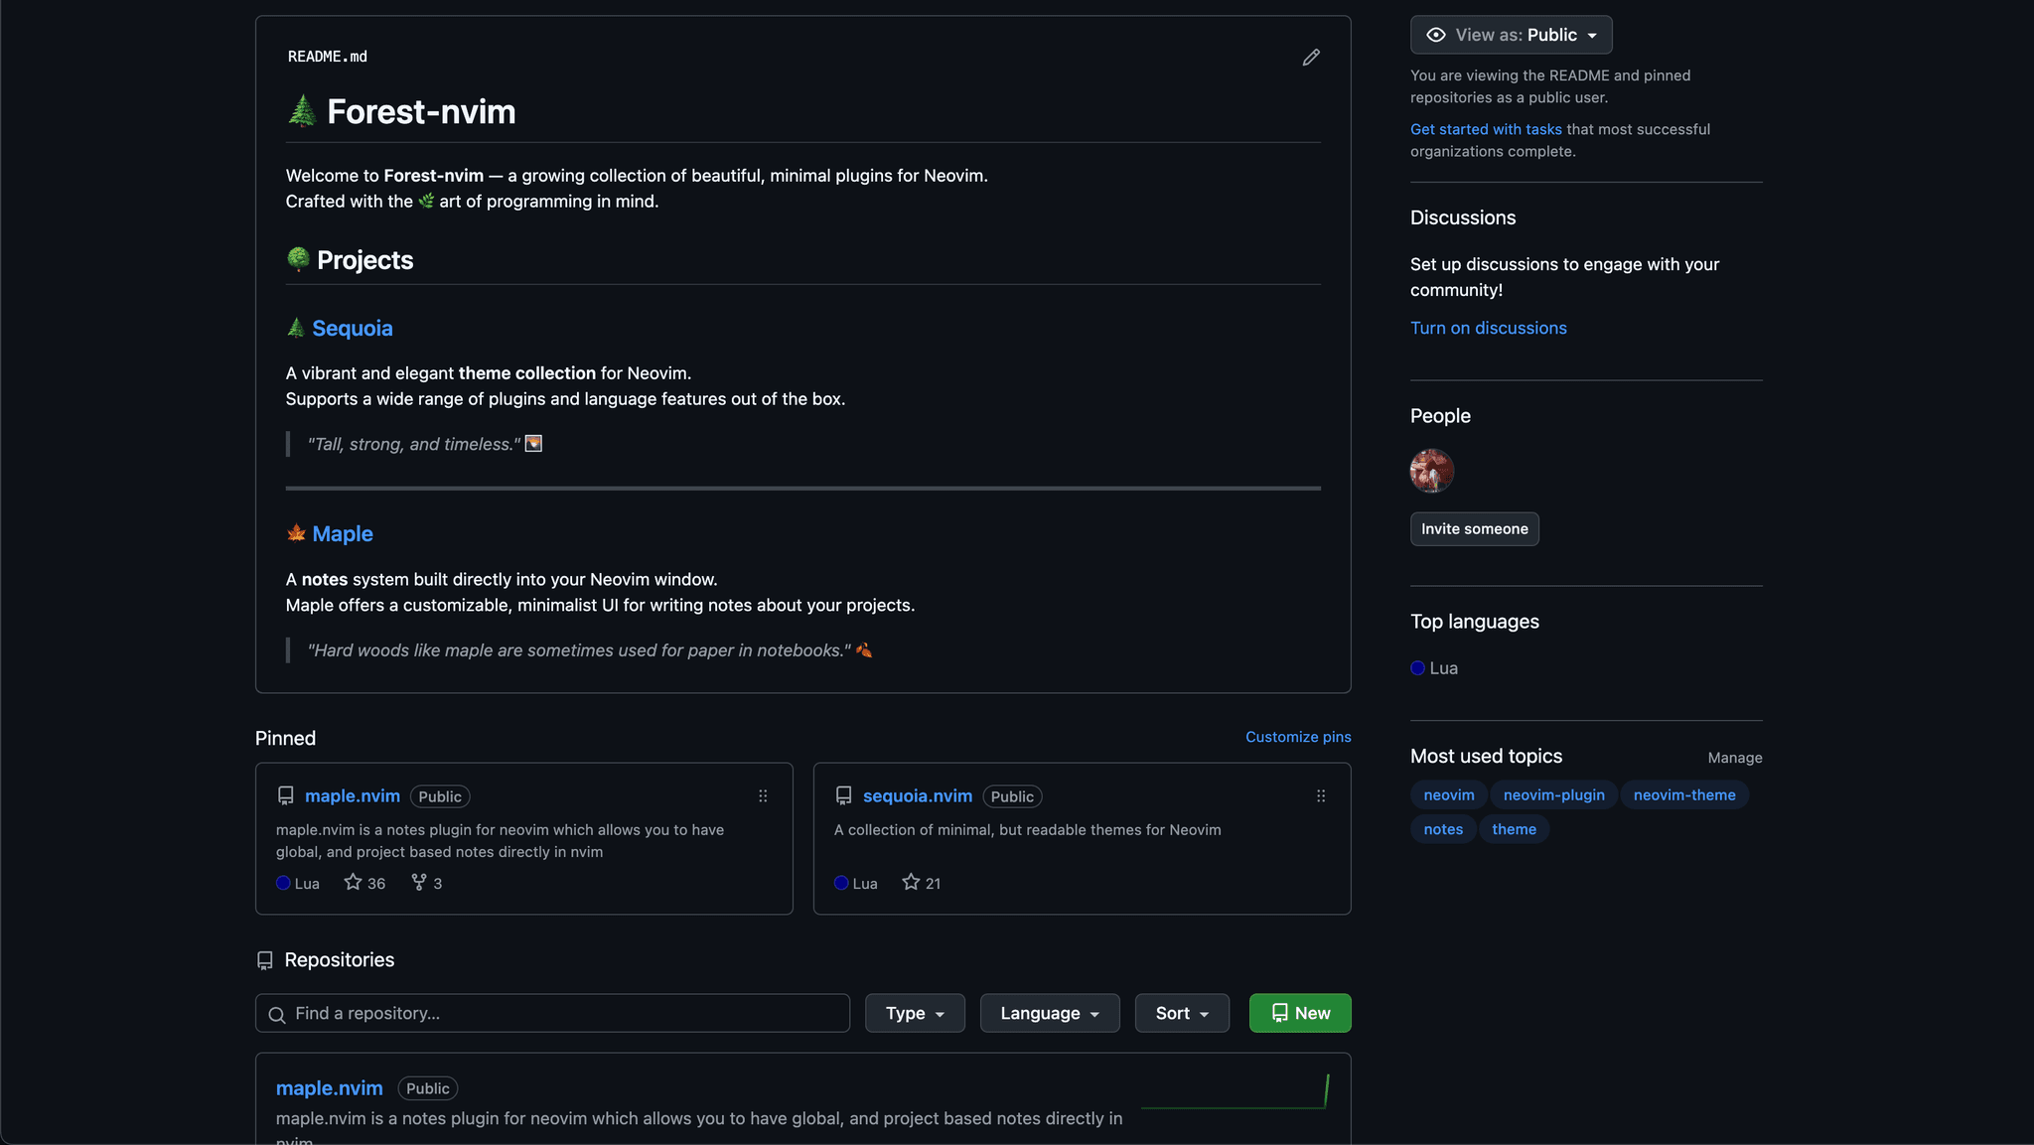The width and height of the screenshot is (2034, 1145).
Task: Click the star icon on sequoia.nvim pin
Action: click(911, 882)
